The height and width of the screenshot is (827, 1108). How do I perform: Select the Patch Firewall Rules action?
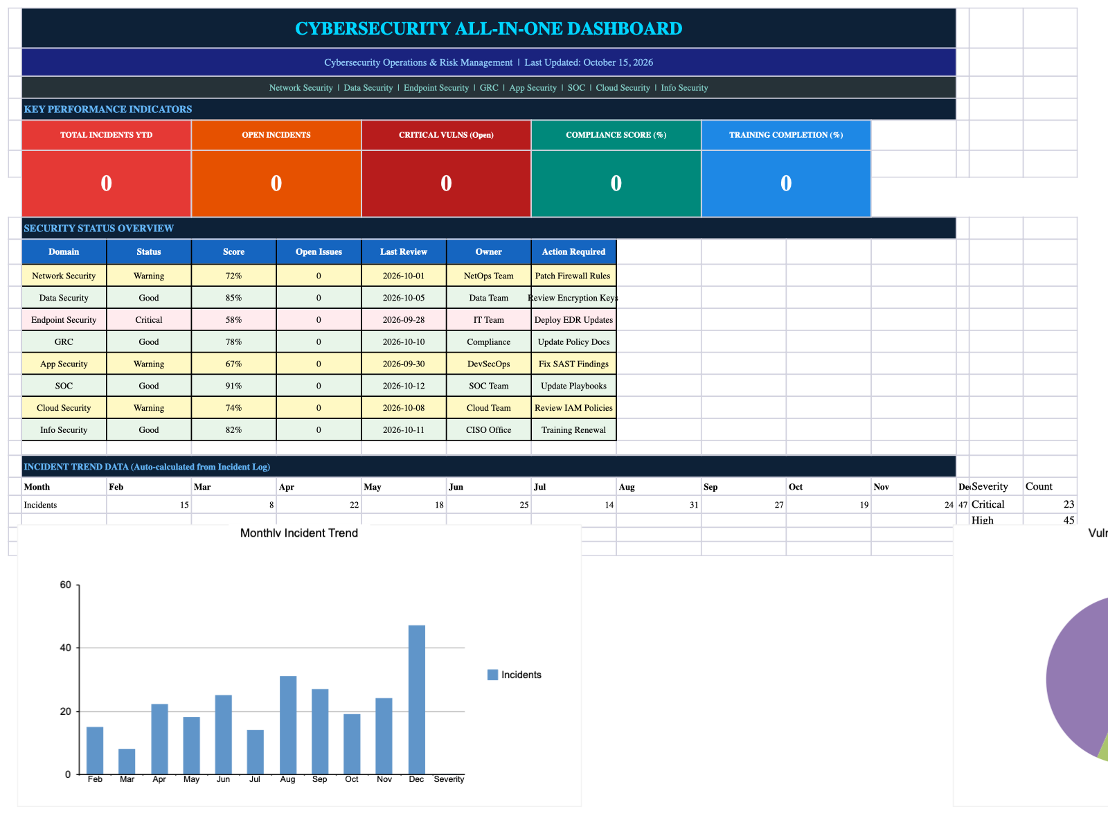point(573,276)
